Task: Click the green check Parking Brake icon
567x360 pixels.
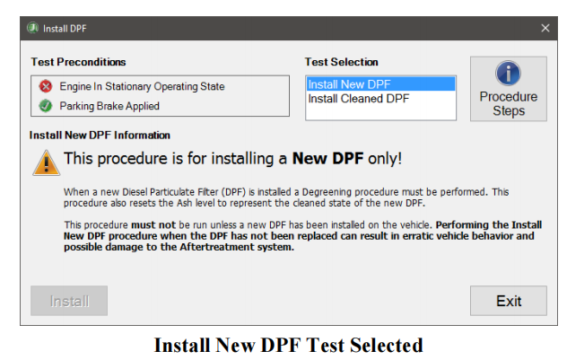Action: 46,106
